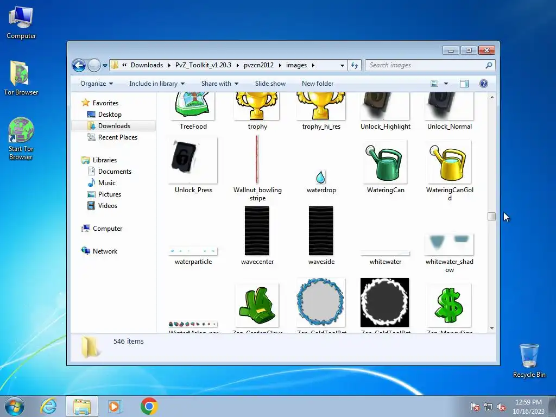Refresh the images folder view
The image size is (556, 417).
[354, 65]
